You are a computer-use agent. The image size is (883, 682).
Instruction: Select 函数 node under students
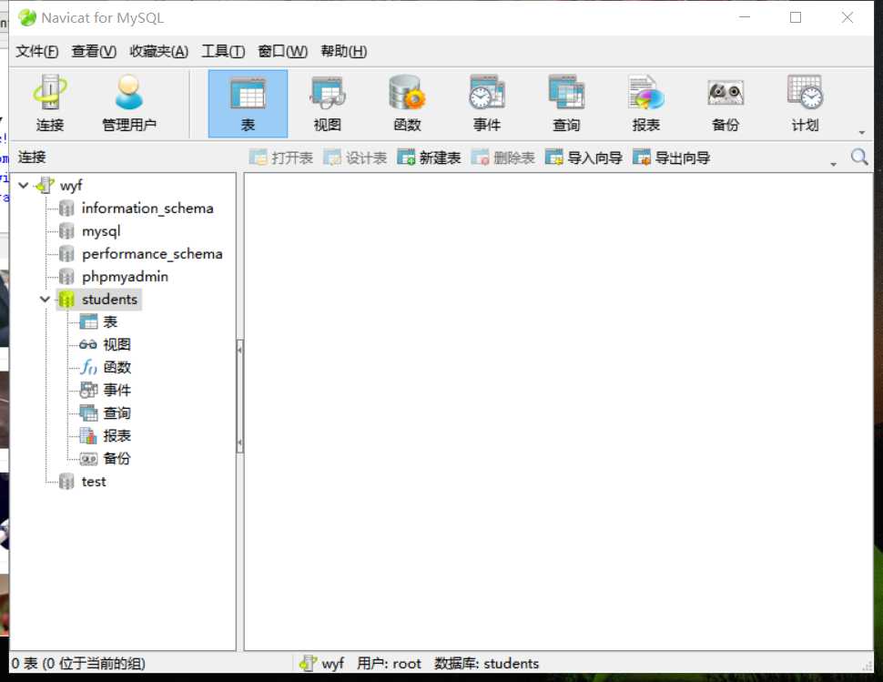pyautogui.click(x=117, y=368)
